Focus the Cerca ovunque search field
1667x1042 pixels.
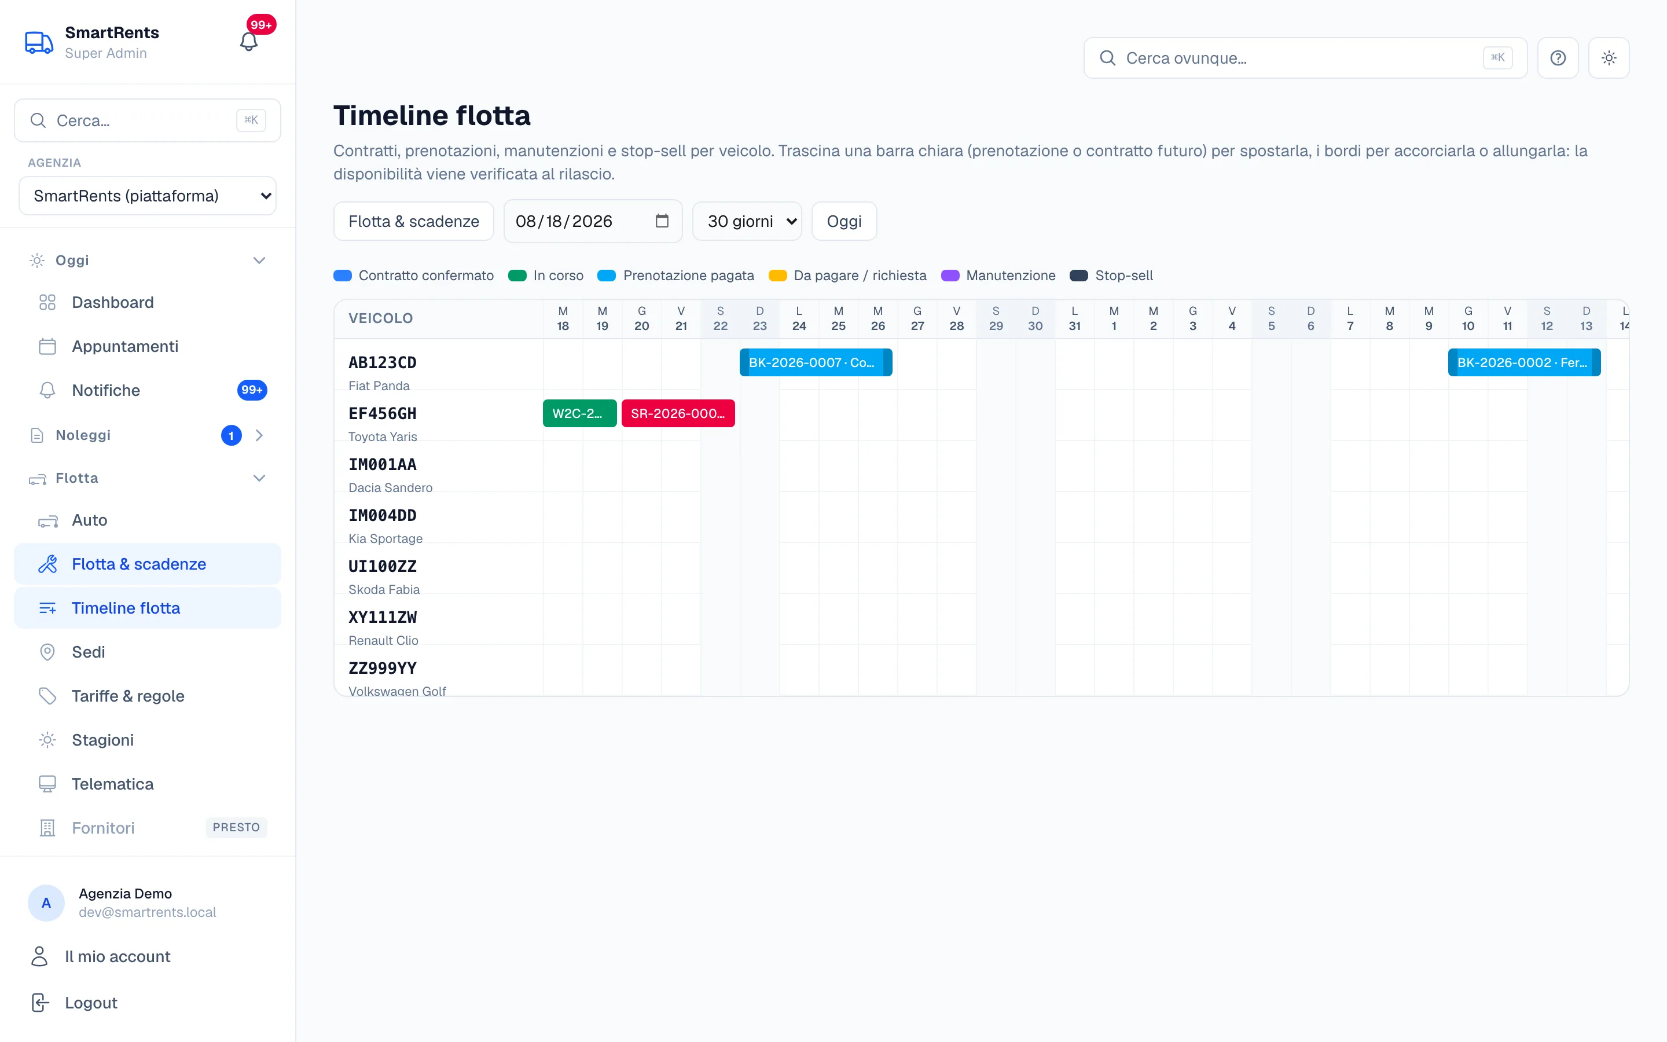[x=1305, y=58]
